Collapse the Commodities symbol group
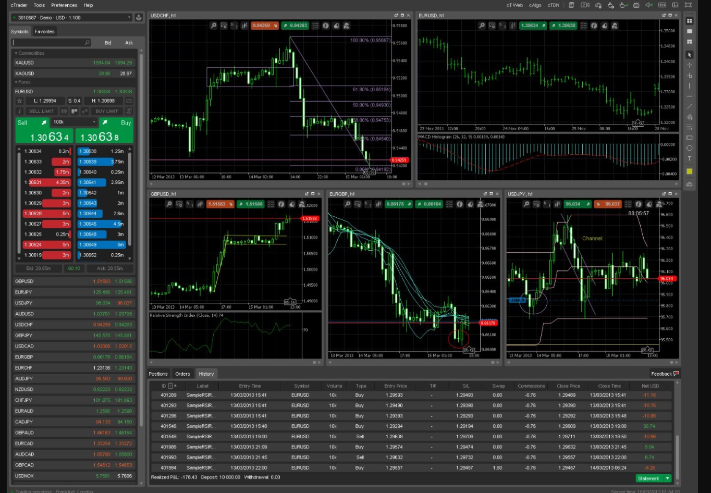711x493 pixels. pos(17,53)
